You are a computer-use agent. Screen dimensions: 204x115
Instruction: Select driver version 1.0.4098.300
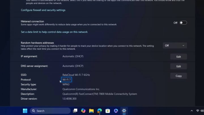(x=69, y=99)
